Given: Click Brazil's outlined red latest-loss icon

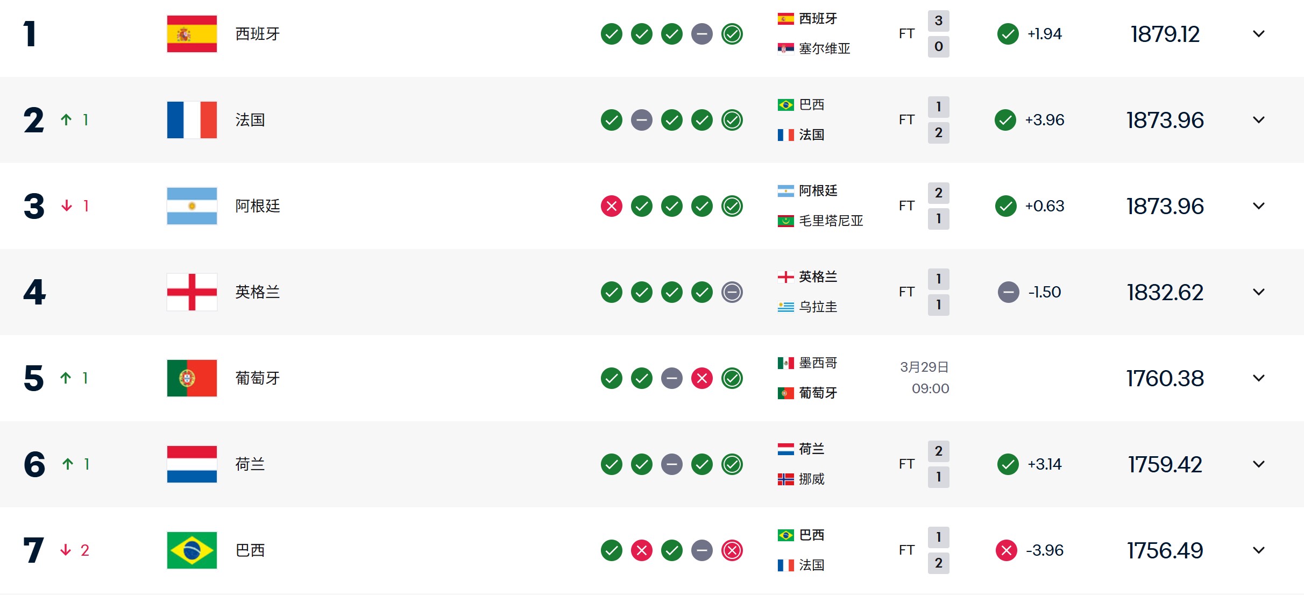Looking at the screenshot, I should click(732, 550).
